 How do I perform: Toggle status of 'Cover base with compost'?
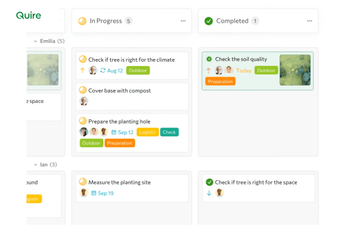83,90
